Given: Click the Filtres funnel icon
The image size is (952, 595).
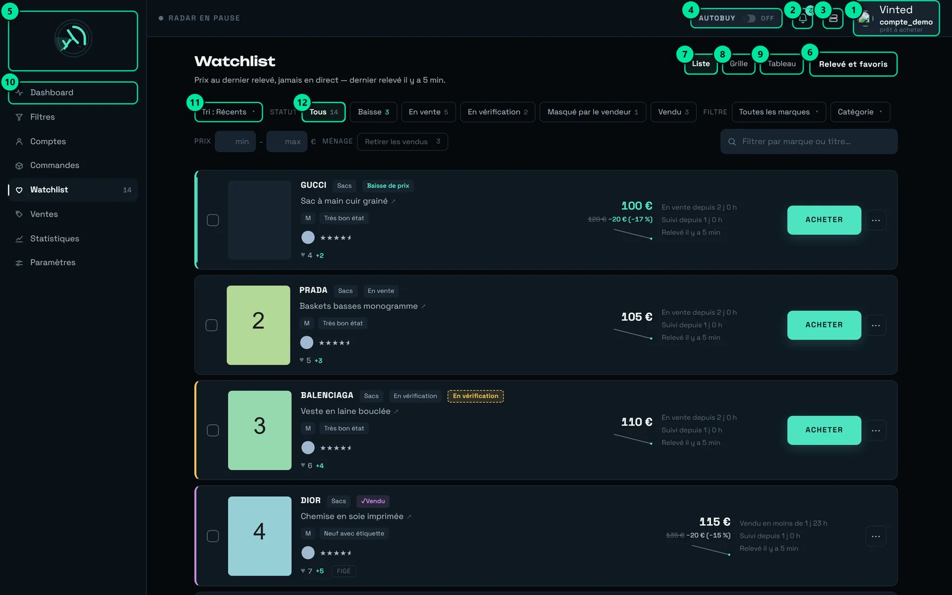Looking at the screenshot, I should pyautogui.click(x=19, y=117).
